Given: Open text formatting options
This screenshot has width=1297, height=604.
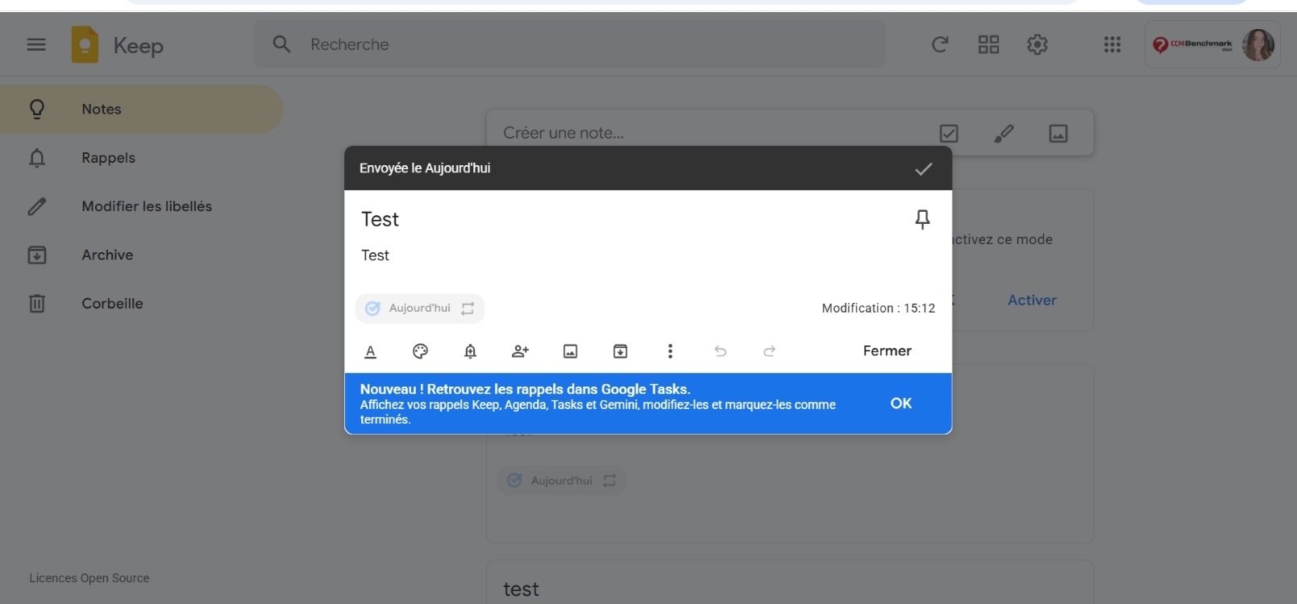Looking at the screenshot, I should [371, 351].
